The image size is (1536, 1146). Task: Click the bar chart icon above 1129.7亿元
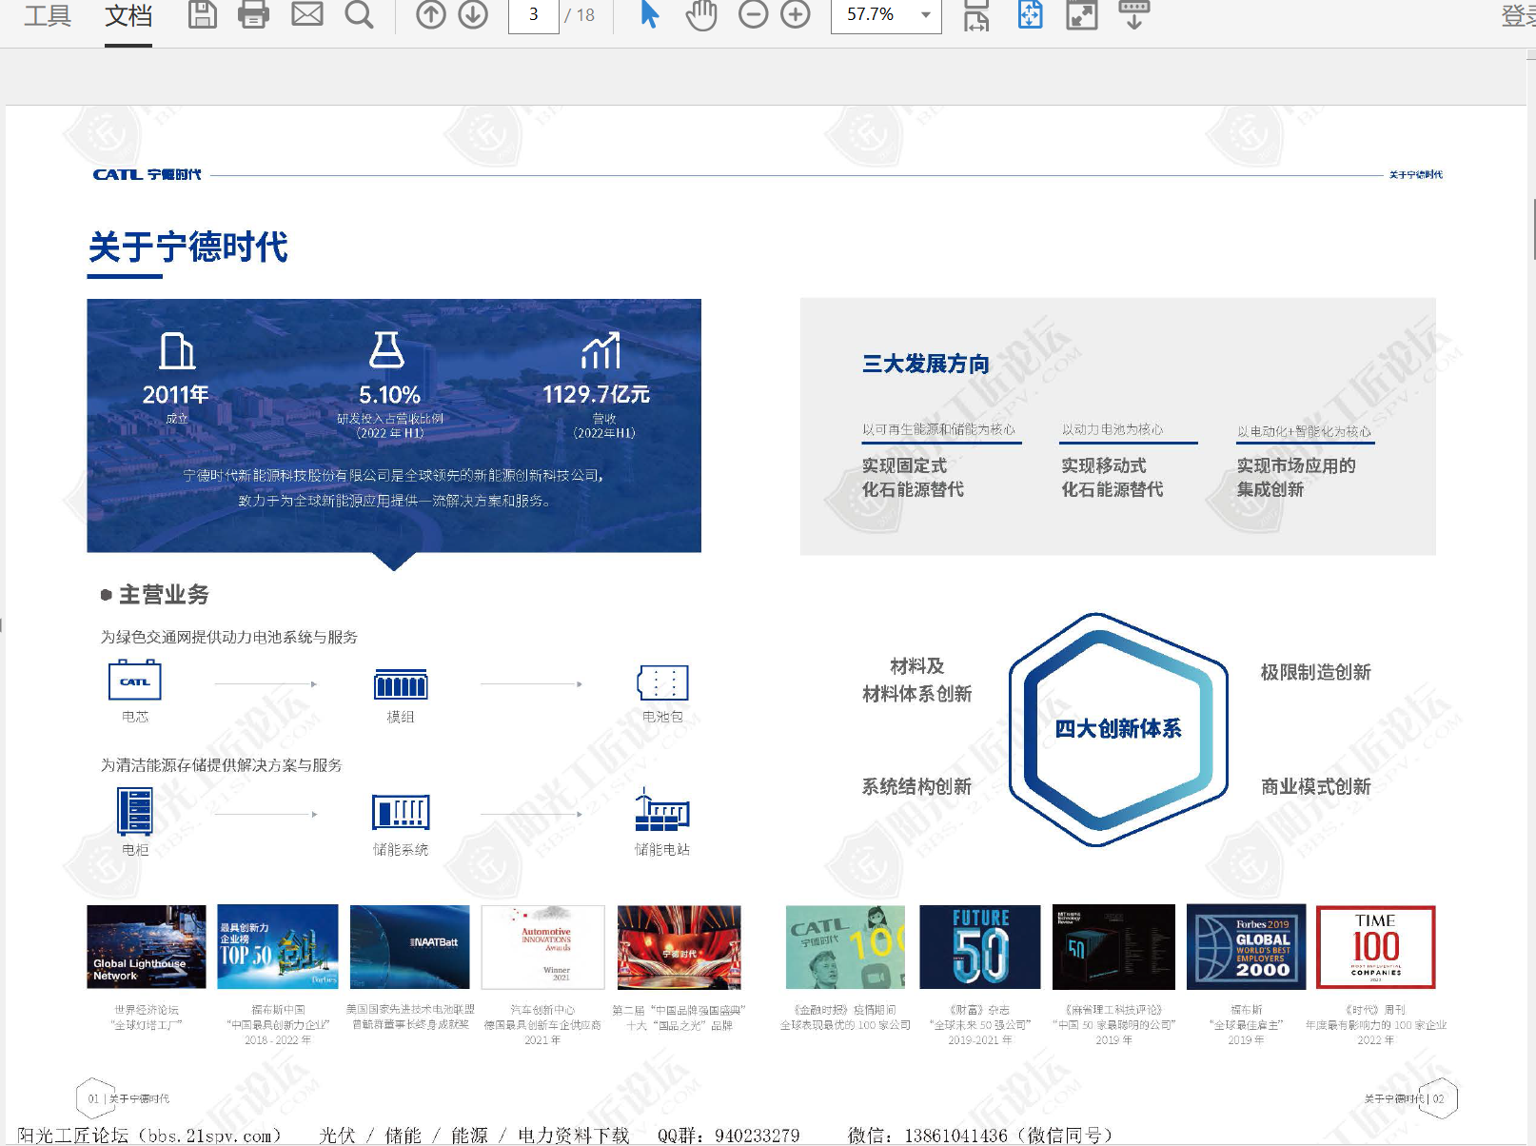point(601,350)
